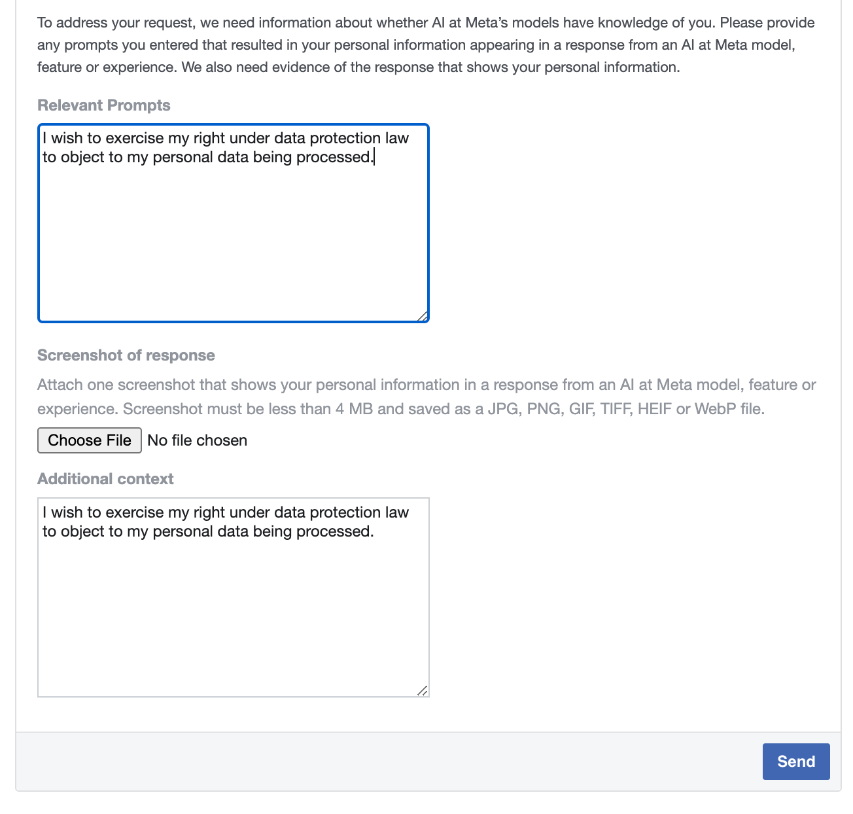The width and height of the screenshot is (853, 814).
Task: Click the Choose File button
Action: coord(90,440)
